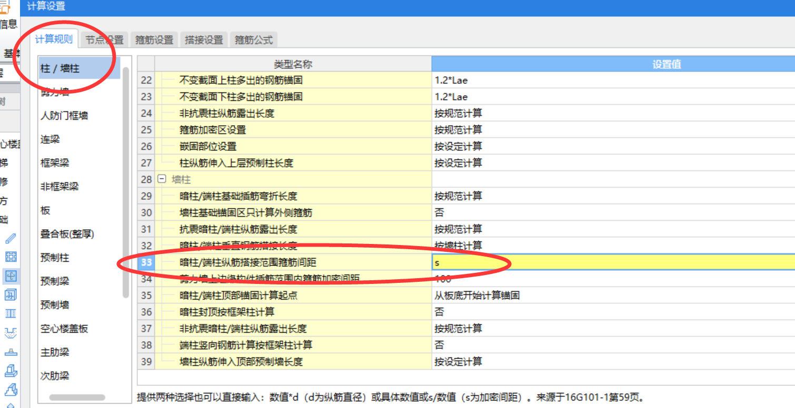Switch to the 计算规则 tab
The image size is (795, 408).
[x=54, y=39]
